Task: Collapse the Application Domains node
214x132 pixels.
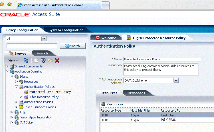Action: (x=7, y=71)
